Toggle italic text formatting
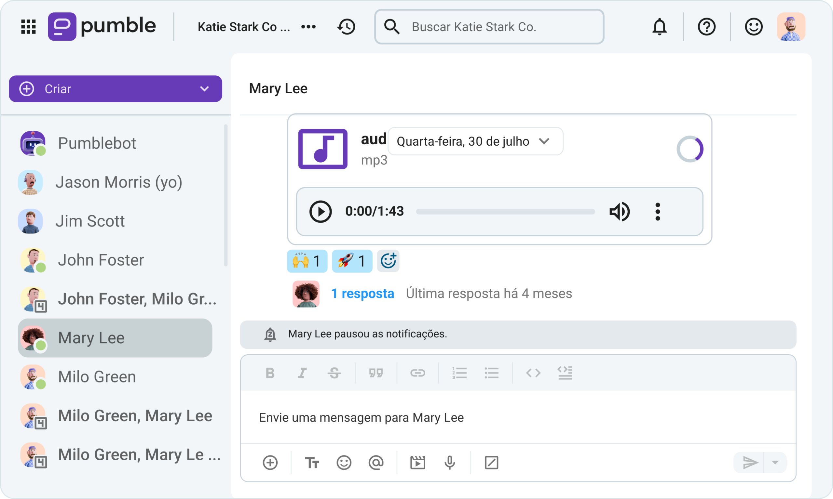The width and height of the screenshot is (833, 499). point(302,373)
